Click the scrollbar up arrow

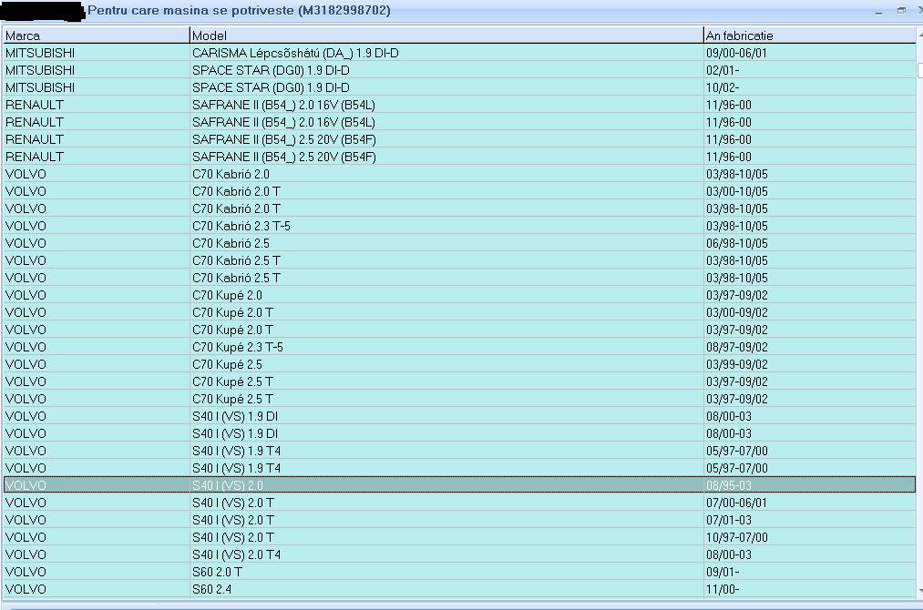coord(919,36)
